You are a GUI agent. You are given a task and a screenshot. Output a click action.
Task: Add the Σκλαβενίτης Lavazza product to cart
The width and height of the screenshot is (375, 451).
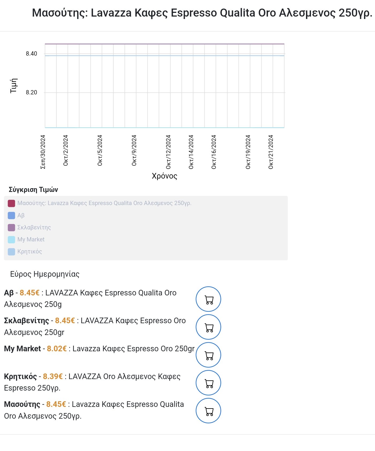(x=208, y=327)
